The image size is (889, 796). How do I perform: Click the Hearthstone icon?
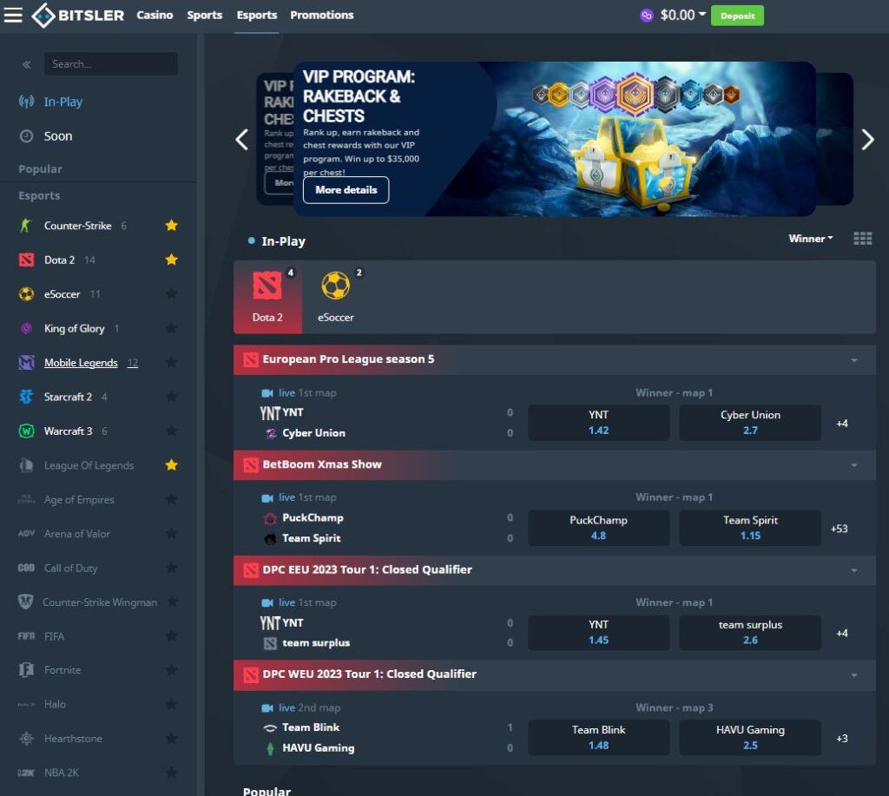[26, 738]
